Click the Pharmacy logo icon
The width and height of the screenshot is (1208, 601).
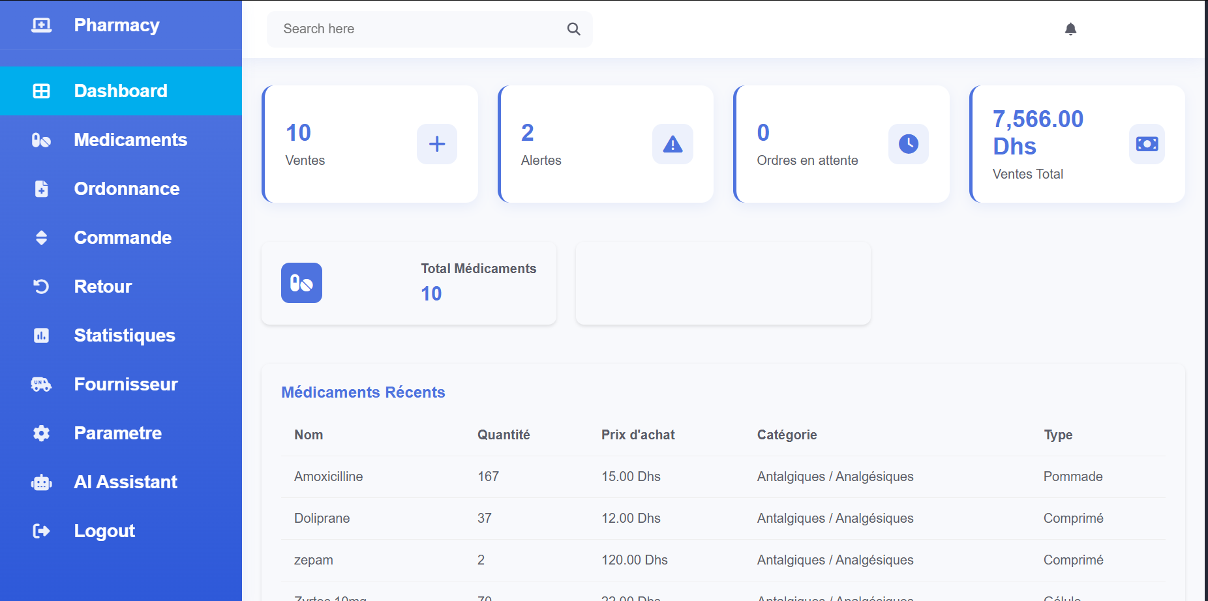point(41,25)
